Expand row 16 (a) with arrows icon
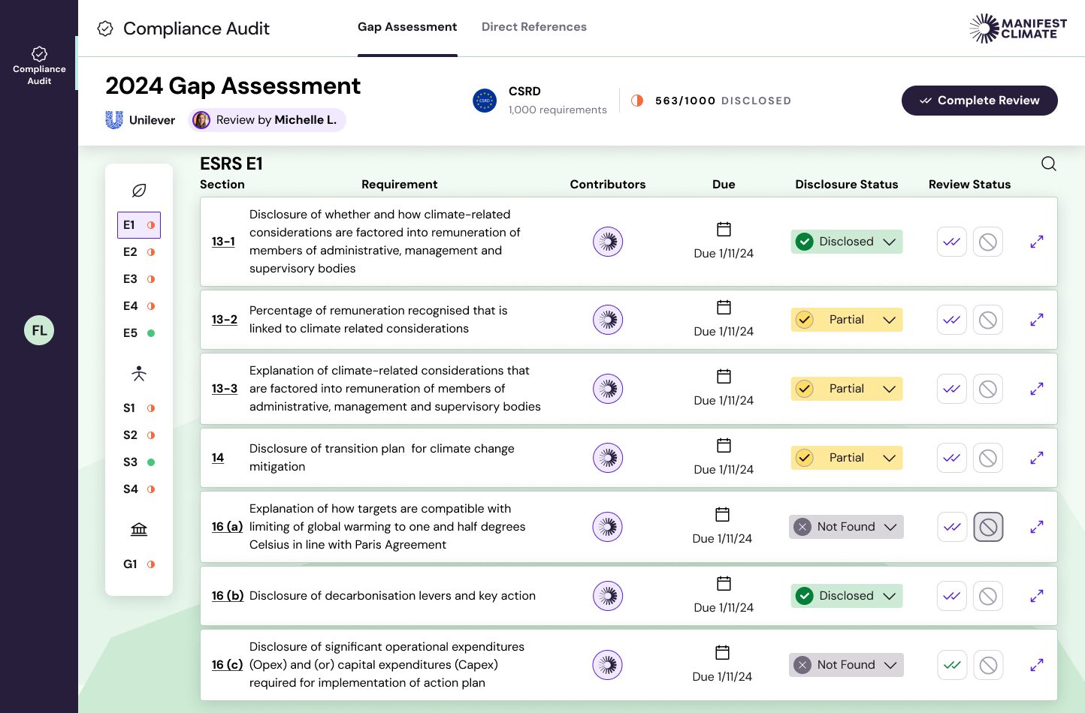Screen dimensions: 1085x713 pos(1037,527)
